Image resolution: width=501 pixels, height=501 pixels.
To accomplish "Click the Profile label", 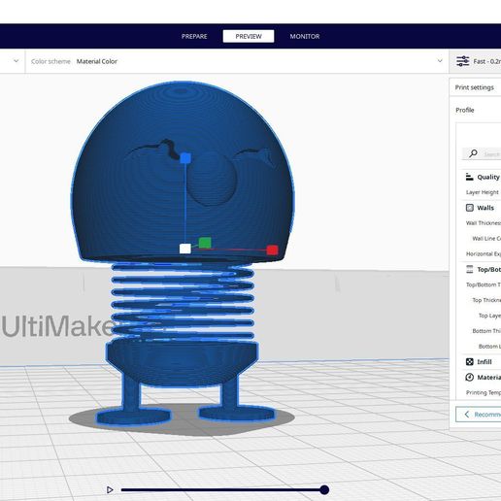I will coord(465,110).
